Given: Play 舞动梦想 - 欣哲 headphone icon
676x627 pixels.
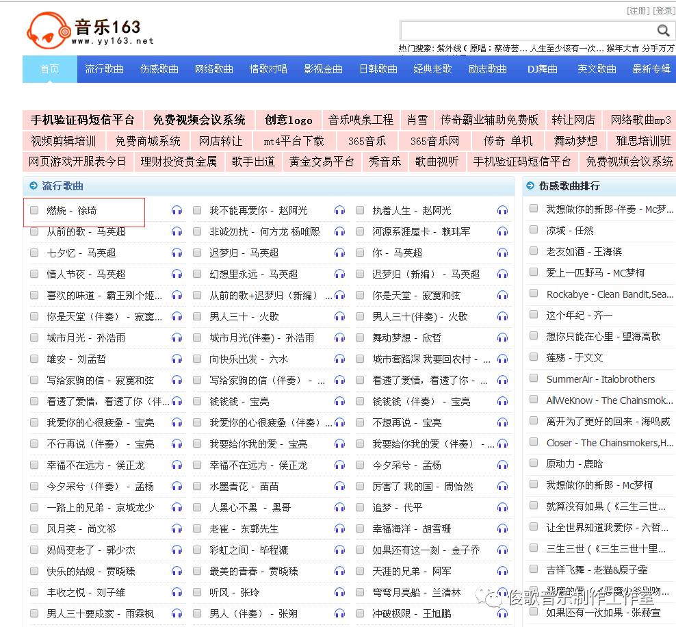Looking at the screenshot, I should tap(503, 337).
